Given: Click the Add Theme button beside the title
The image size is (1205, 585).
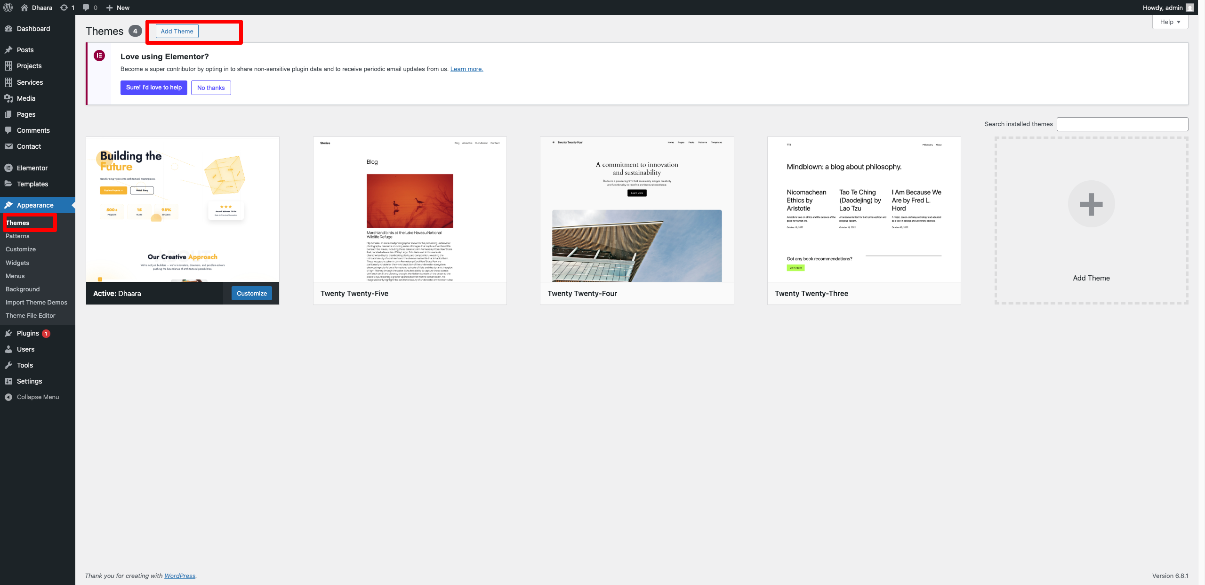Looking at the screenshot, I should point(177,31).
